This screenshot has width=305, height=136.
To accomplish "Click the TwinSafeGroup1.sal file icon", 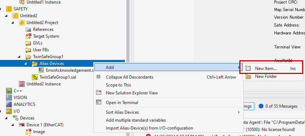I will pos(34,77).
